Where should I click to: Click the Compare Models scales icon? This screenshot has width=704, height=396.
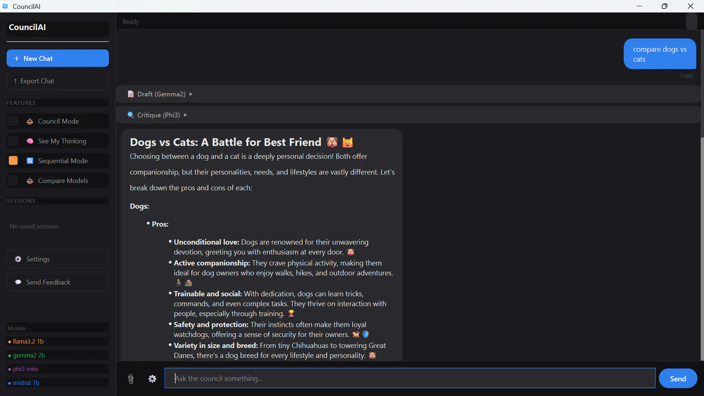[x=30, y=181]
